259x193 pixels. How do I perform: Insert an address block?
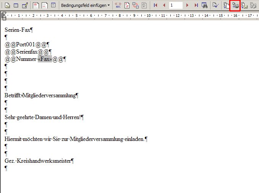click(36, 5)
